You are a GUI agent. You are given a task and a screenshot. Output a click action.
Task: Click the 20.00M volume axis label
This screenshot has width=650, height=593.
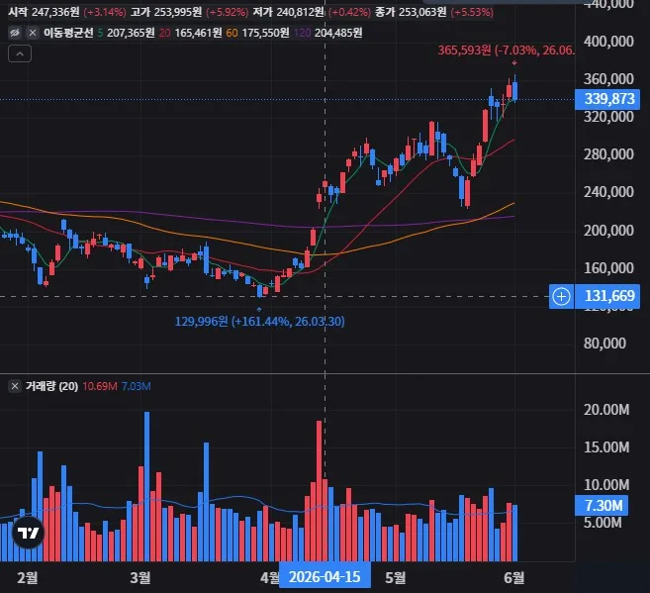coord(606,410)
